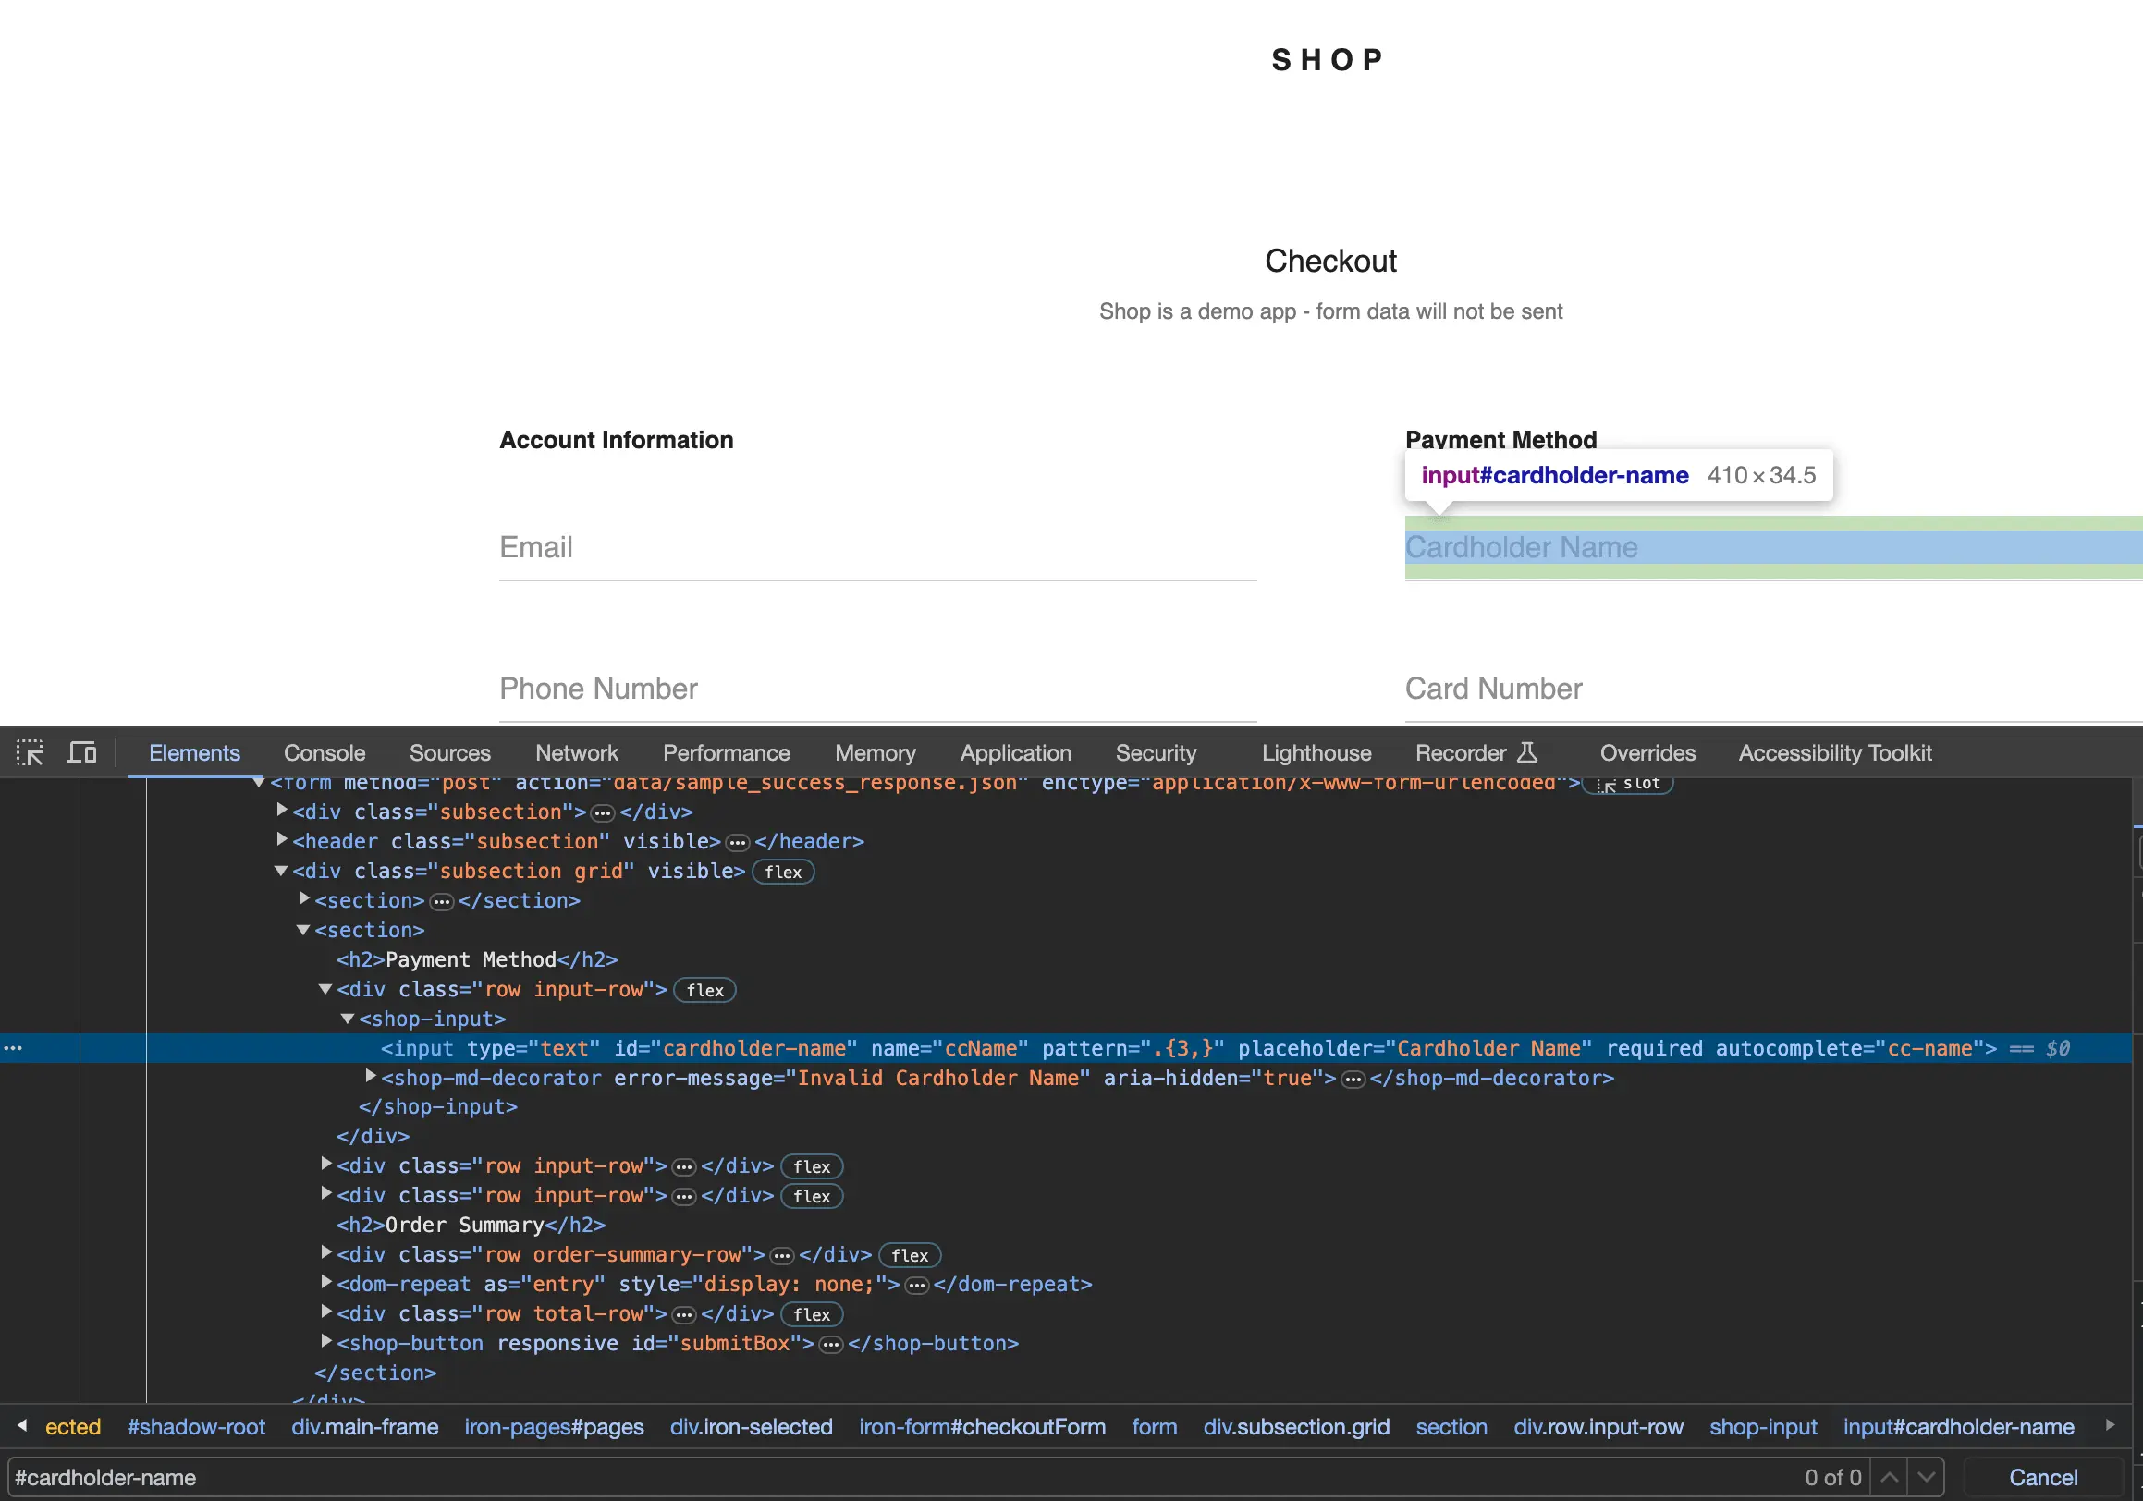The height and width of the screenshot is (1501, 2143).
Task: Click iron-form#checkoutForm breadcrumb
Action: [x=982, y=1427]
